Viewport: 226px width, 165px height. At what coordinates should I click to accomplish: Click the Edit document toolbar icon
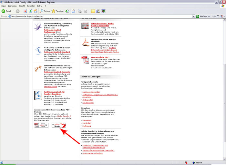pyautogui.click(x=86, y=11)
